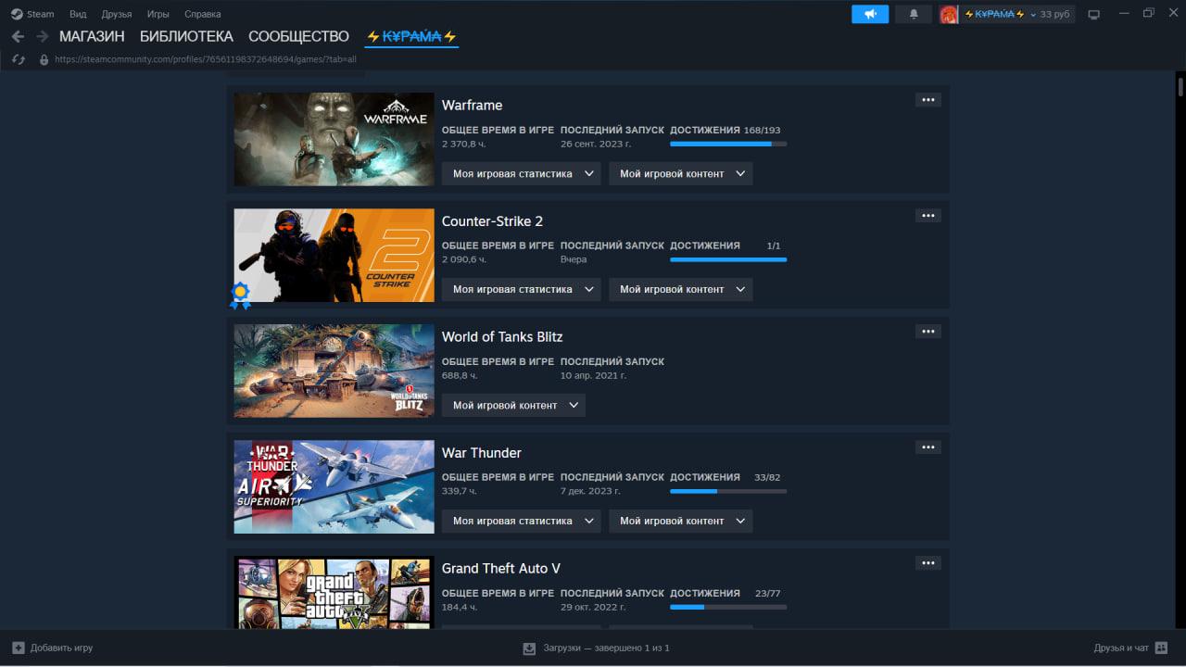Open friends and chat icon

tap(1161, 648)
